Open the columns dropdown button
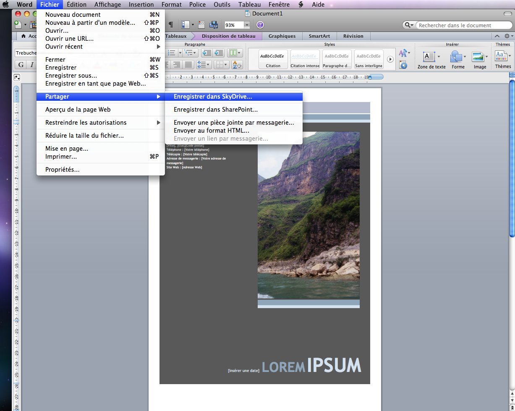This screenshot has height=411, width=515. click(235, 53)
